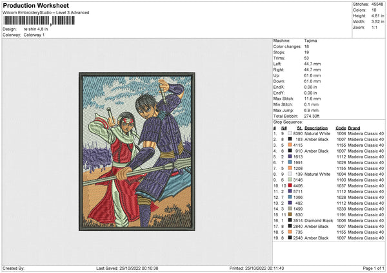
Task: Select the purple swatch in stop 5 (1613 stitches)
Action: pyautogui.click(x=290, y=156)
